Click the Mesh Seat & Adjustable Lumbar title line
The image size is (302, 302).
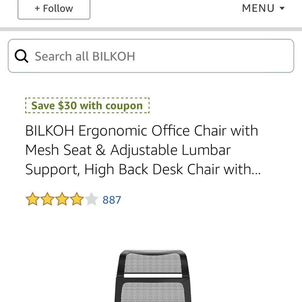click(128, 150)
